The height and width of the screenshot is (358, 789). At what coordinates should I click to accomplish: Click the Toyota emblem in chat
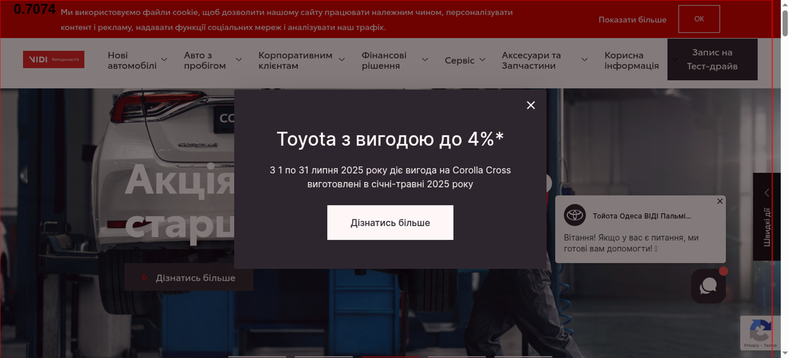[x=574, y=215]
